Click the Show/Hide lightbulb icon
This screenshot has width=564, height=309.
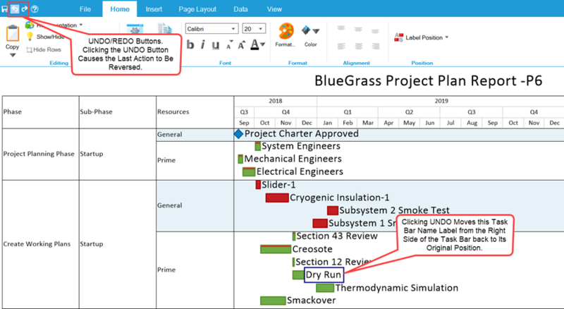coord(30,37)
